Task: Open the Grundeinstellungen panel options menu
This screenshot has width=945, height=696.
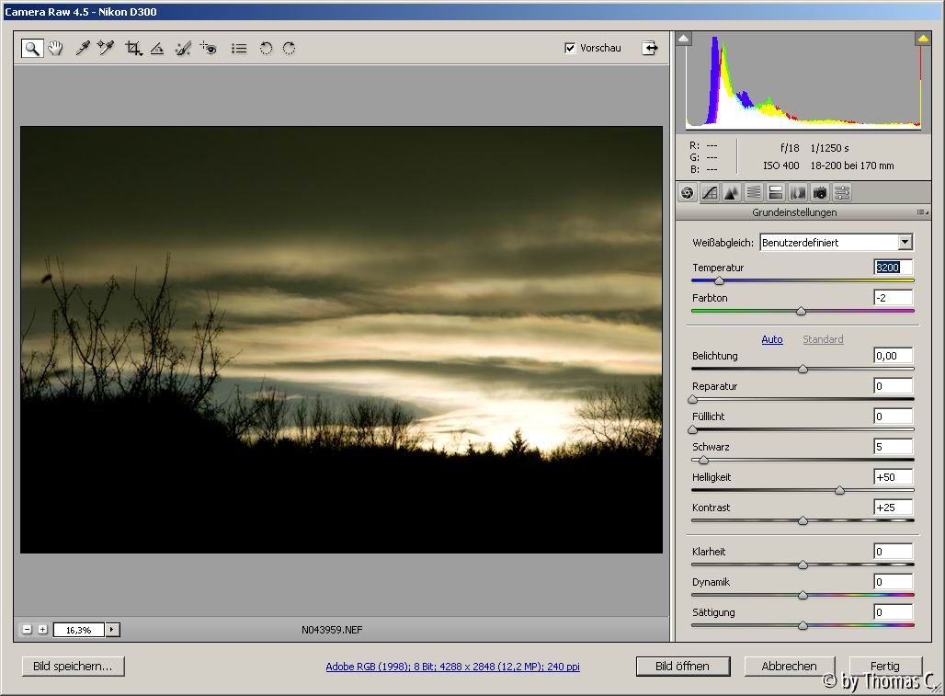Action: pyautogui.click(x=921, y=212)
